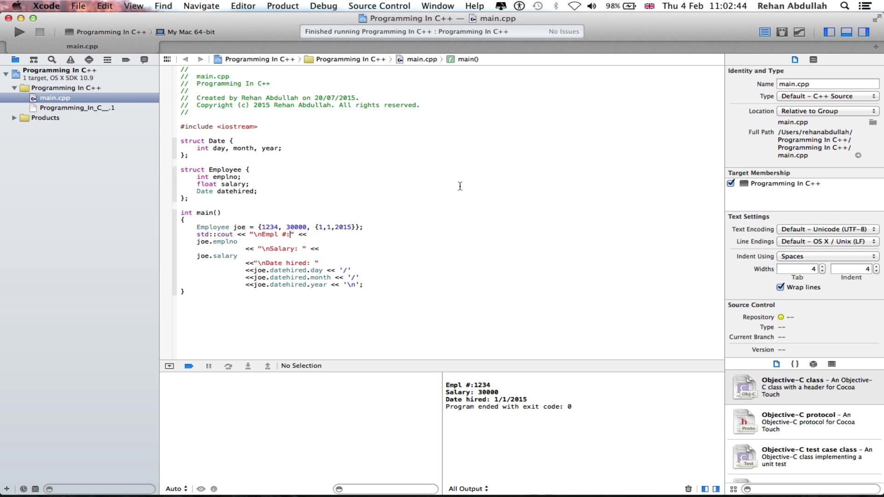Expand the Products folder
Screen dimensions: 884x497
pyautogui.click(x=14, y=118)
